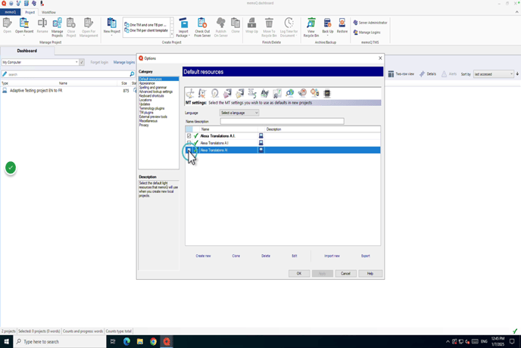Click the sort direction arrow beside Sort by
521x348 pixels.
(517, 73)
